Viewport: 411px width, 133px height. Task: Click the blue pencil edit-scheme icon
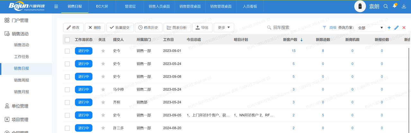(397, 28)
